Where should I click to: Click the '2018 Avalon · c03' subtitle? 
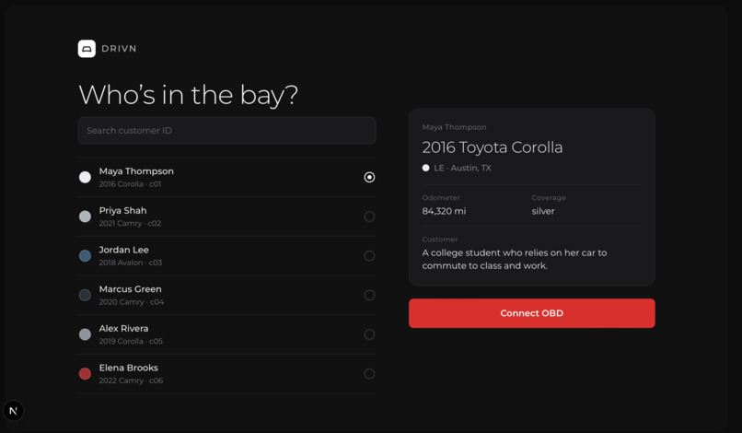tap(131, 263)
